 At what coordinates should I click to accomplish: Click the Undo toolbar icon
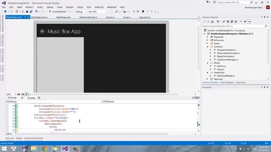tap(36, 11)
